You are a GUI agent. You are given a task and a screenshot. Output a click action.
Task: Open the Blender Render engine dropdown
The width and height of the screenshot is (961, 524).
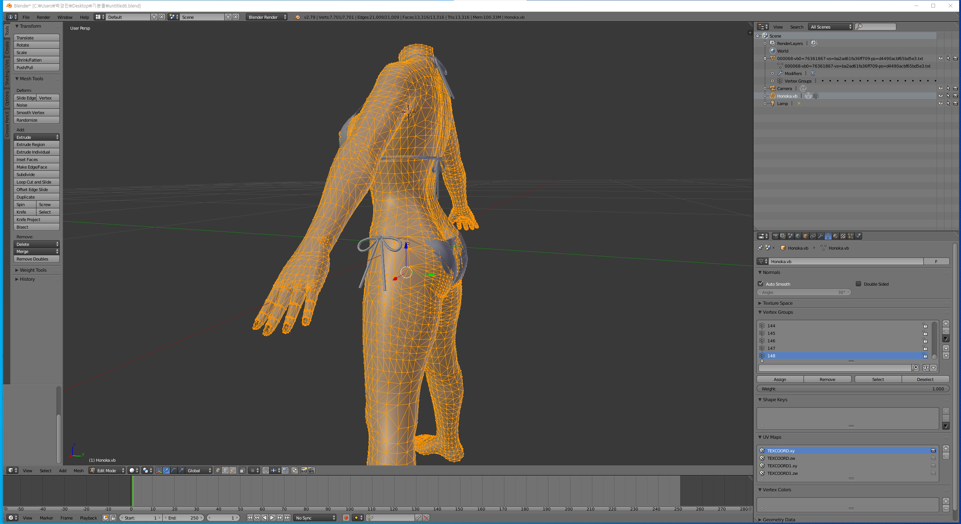[x=267, y=17]
